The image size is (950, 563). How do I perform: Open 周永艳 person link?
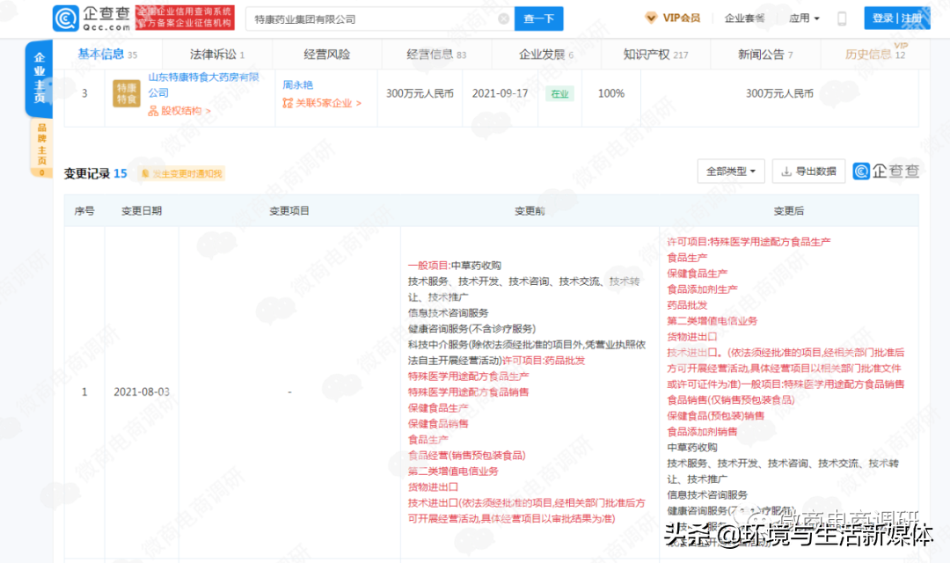pyautogui.click(x=297, y=84)
